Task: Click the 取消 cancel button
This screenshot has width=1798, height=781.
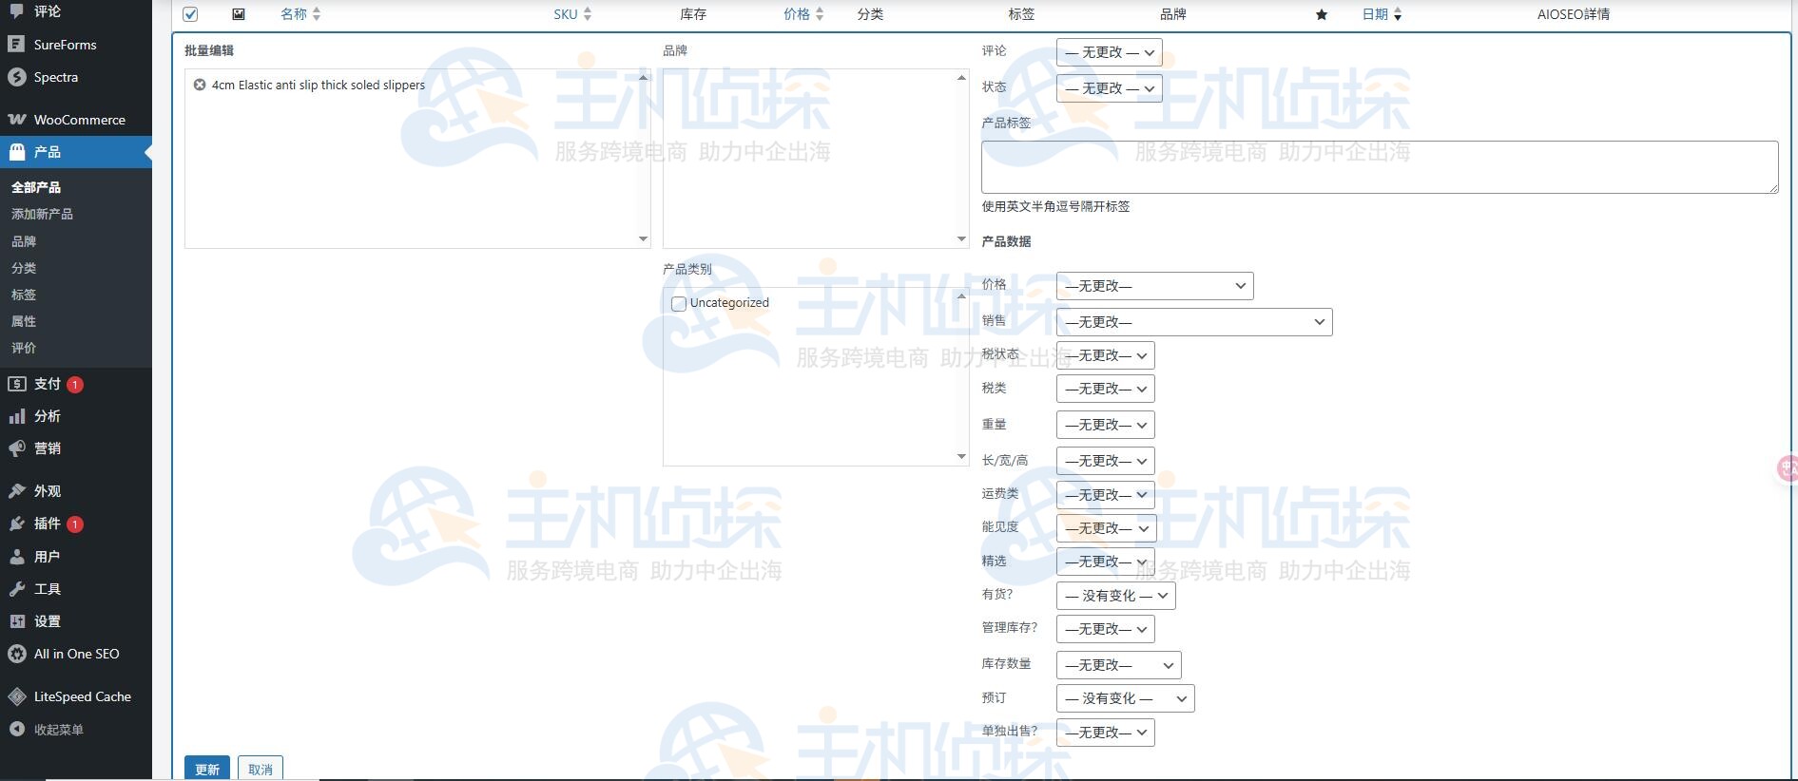Action: point(261,769)
